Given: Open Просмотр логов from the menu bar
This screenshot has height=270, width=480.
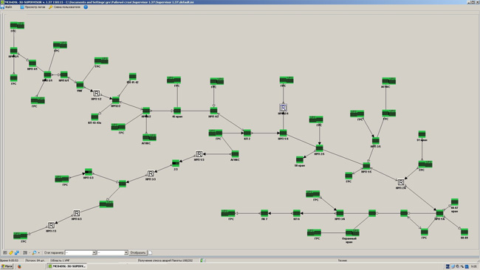Looking at the screenshot, I should pyautogui.click(x=32, y=7).
